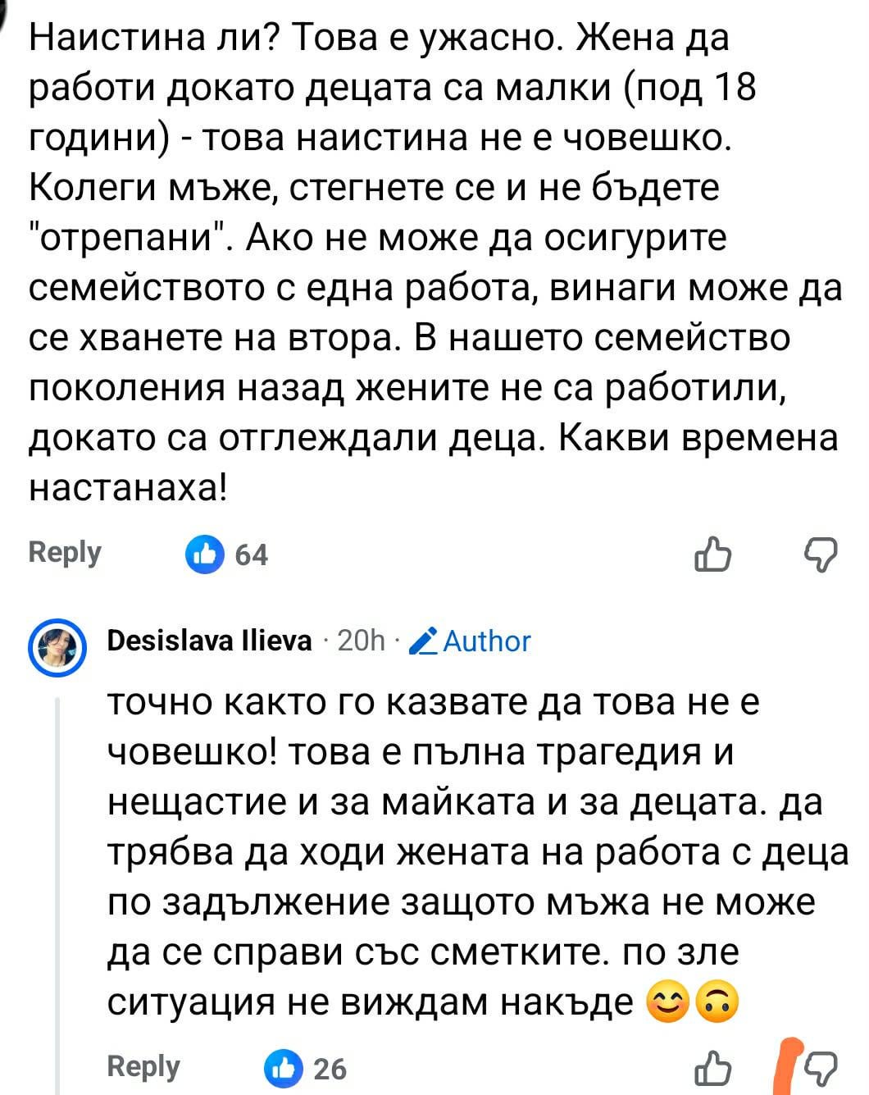Dislike the top comment with thumbs-down
Image resolution: width=869 pixels, height=1095 pixels.
[820, 554]
